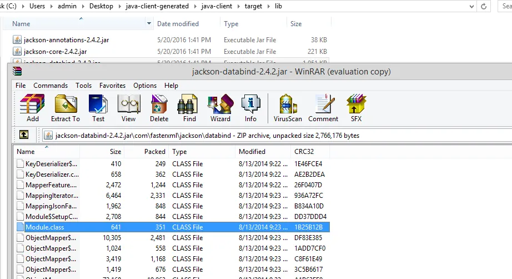The image size is (512, 279).
Task: Click file icon of MapperFeature row
Action: click(20, 185)
